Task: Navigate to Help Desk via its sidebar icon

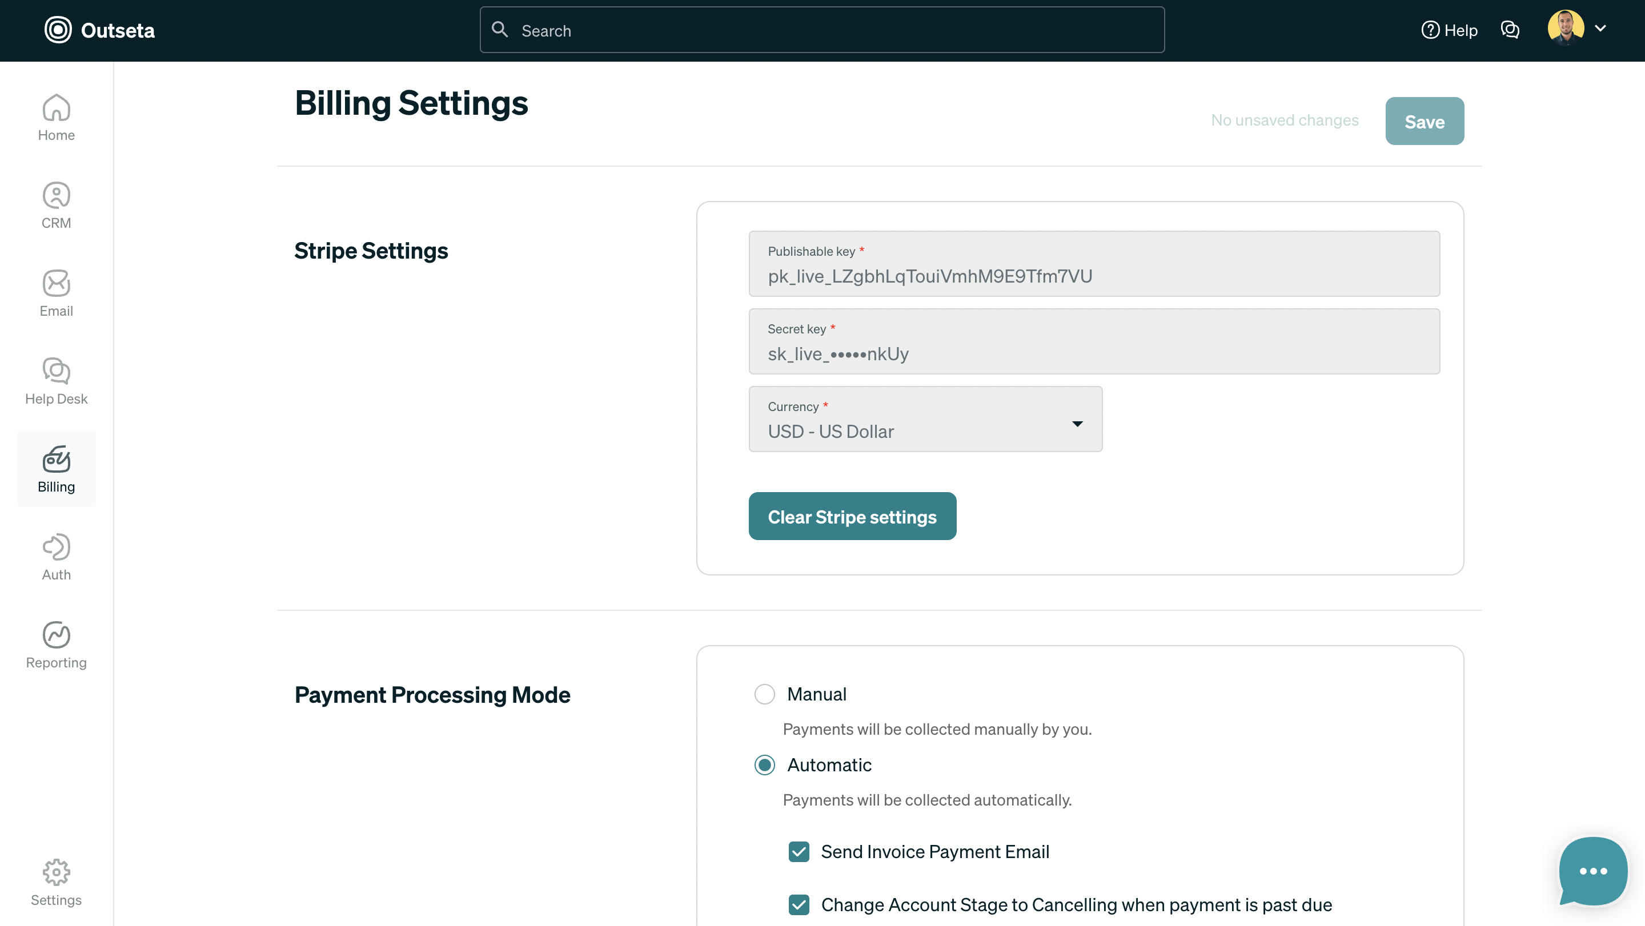Action: click(x=56, y=381)
